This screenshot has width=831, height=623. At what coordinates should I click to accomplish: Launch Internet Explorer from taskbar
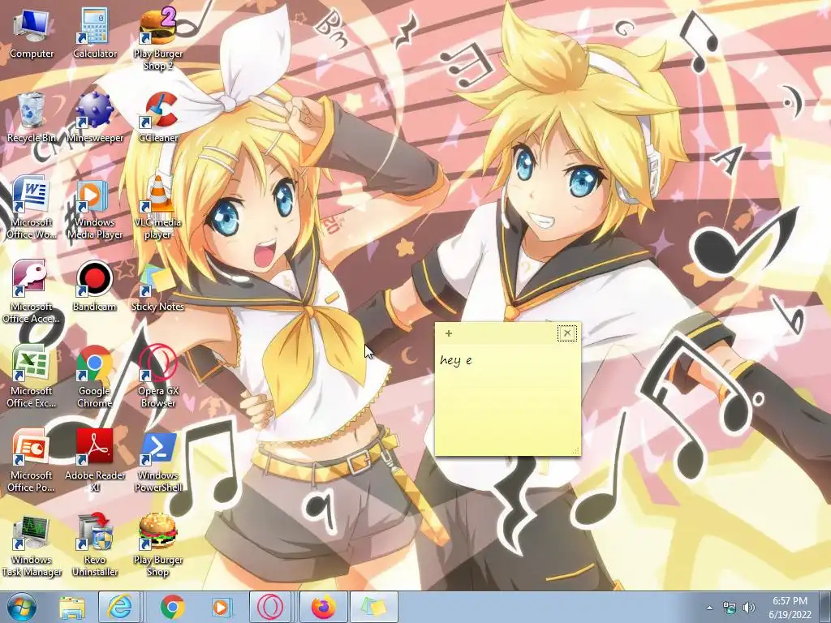(120, 607)
